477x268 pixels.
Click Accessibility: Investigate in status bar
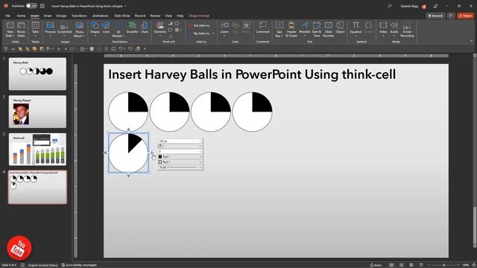pos(79,265)
